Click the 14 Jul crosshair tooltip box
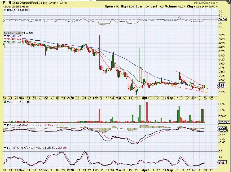 [x=12, y=33]
